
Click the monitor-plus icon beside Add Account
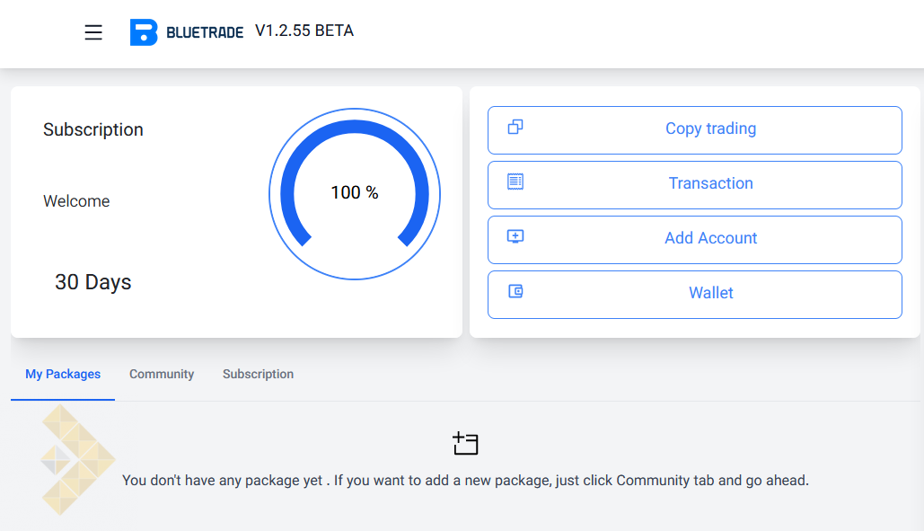(515, 236)
